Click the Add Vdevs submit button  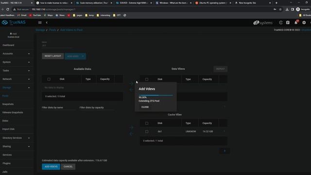pyautogui.click(x=51, y=167)
